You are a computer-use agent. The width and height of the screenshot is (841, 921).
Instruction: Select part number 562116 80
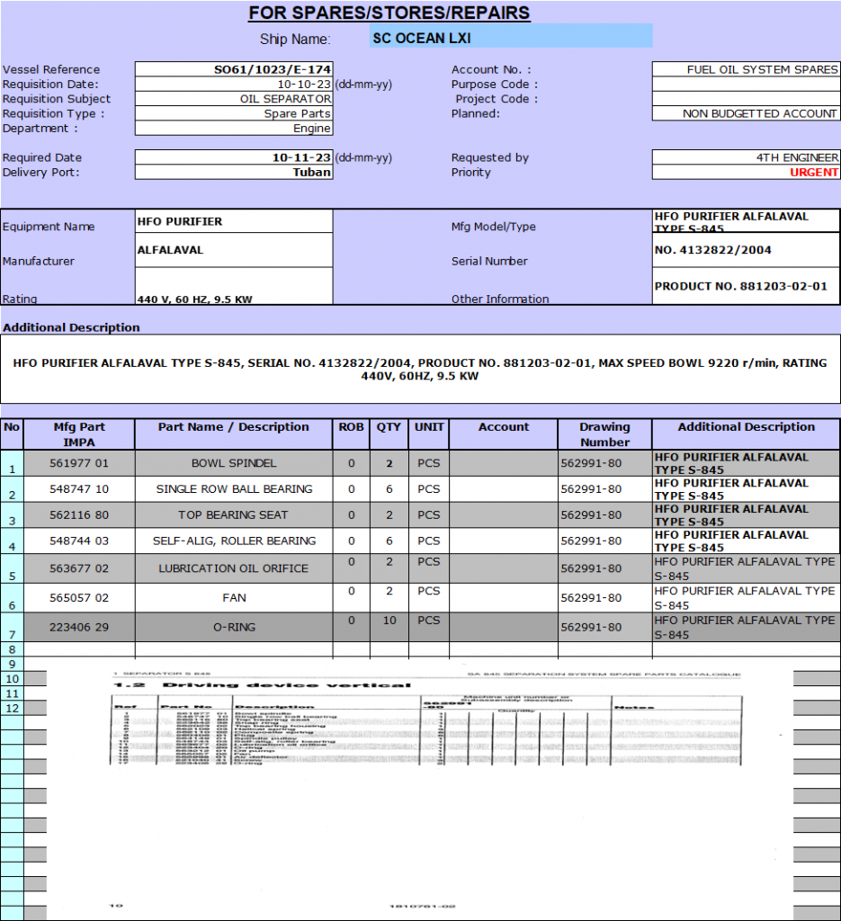(78, 514)
